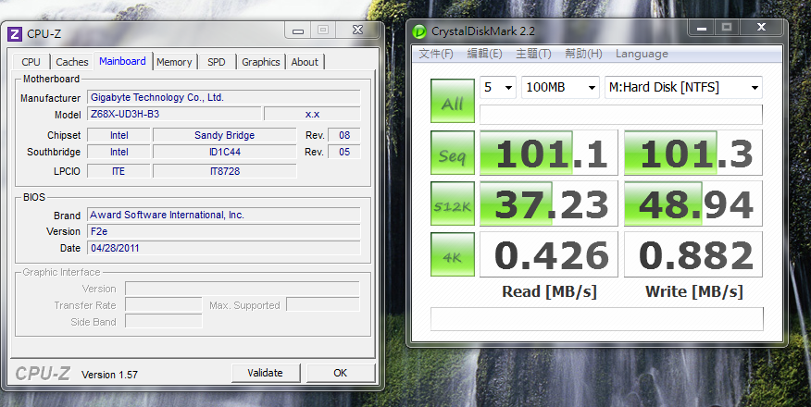811x407 pixels.
Task: Start the 512K benchmark test
Action: [453, 203]
